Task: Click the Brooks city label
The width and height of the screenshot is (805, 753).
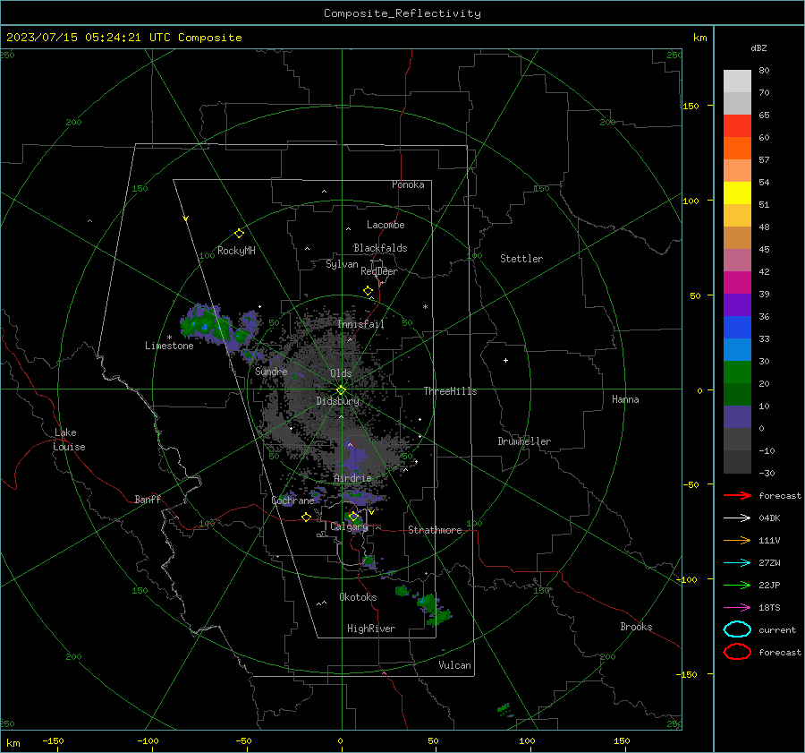Action: tap(636, 627)
